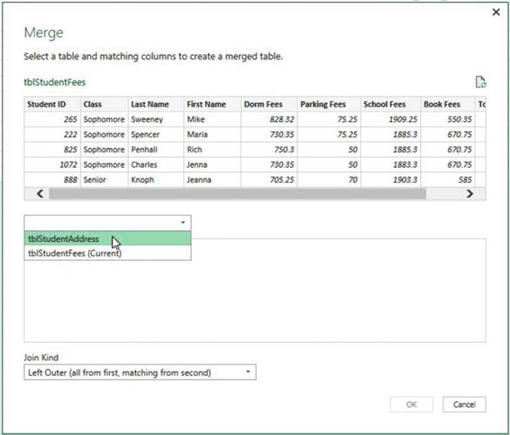Click the Cancel button

coord(464,404)
